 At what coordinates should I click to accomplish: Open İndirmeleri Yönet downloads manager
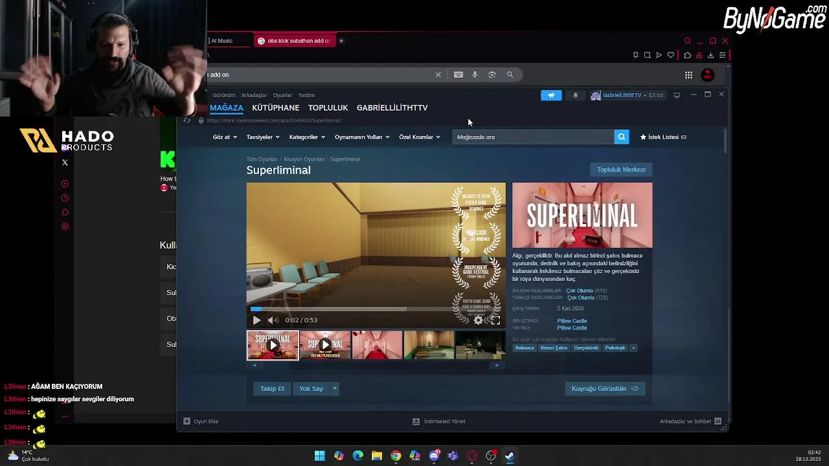(439, 421)
